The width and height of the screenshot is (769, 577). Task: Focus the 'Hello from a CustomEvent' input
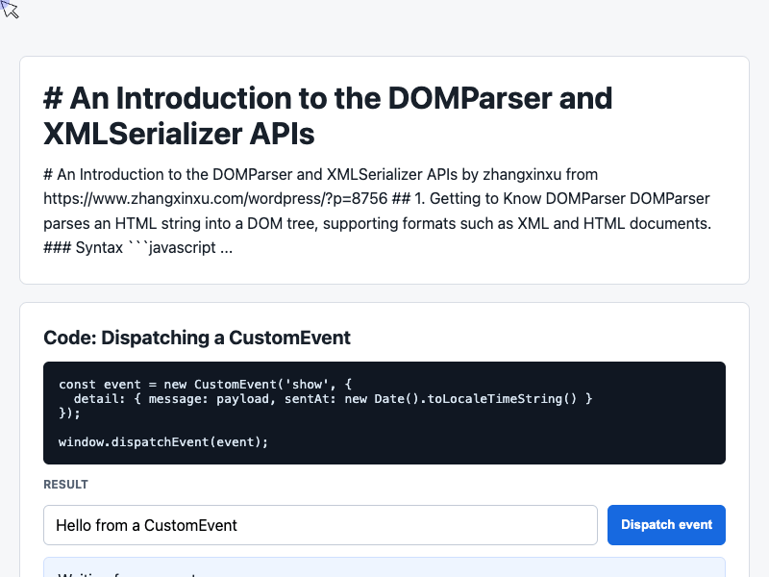(320, 525)
